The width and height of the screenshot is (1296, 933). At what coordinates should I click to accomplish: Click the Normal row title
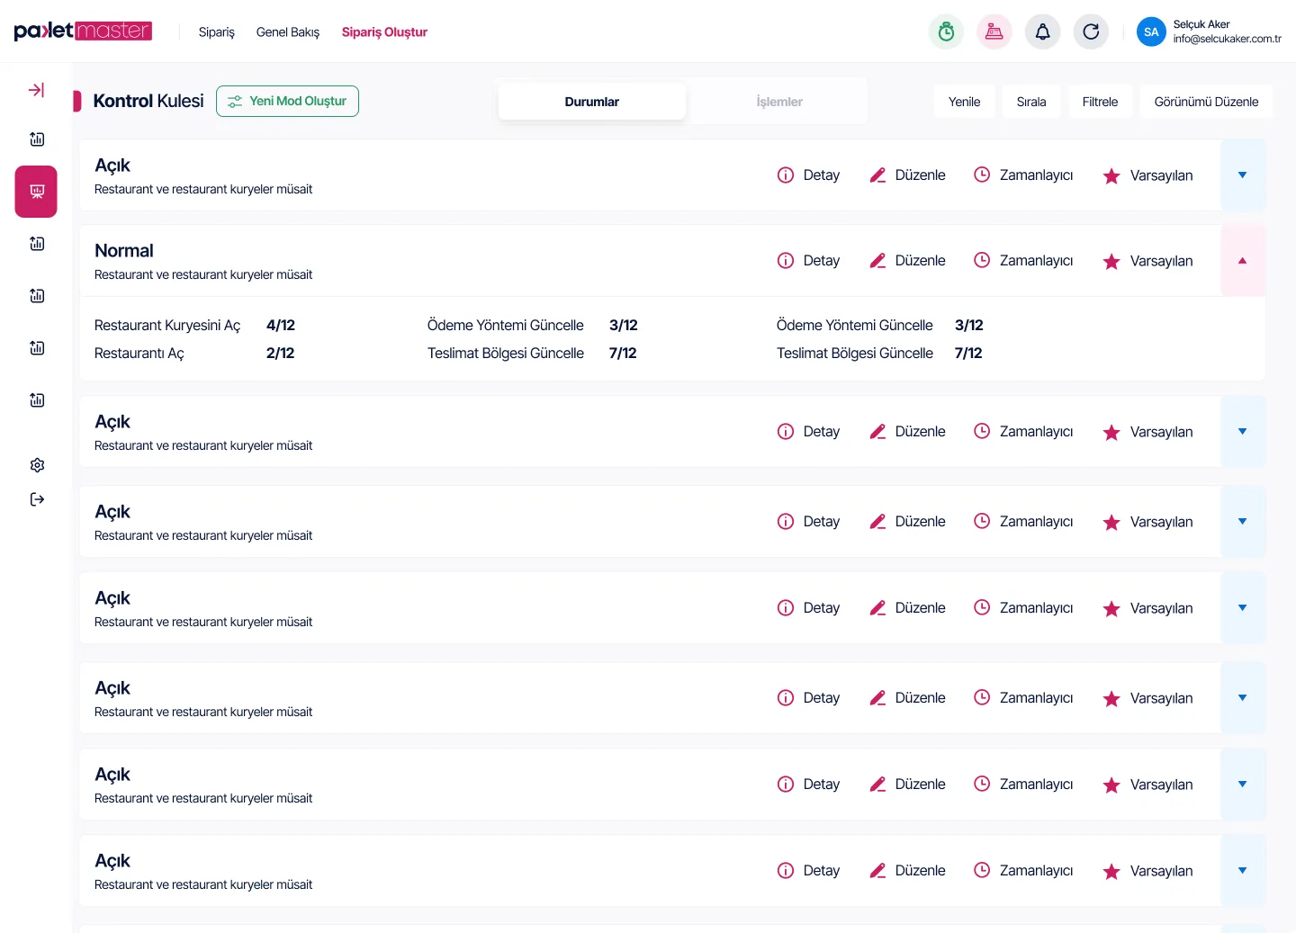pyautogui.click(x=124, y=251)
